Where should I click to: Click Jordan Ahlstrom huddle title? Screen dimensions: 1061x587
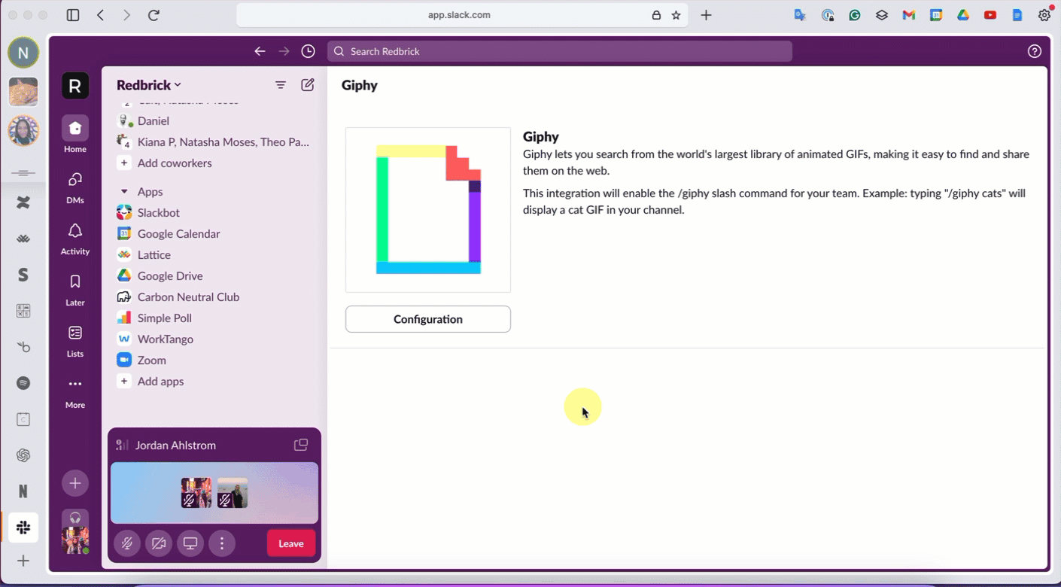point(175,446)
